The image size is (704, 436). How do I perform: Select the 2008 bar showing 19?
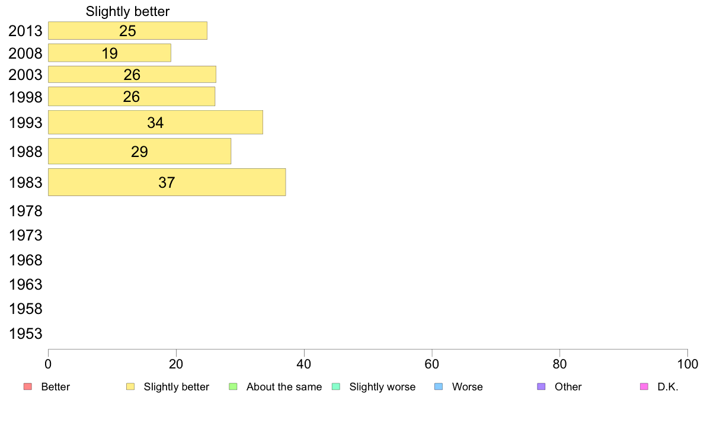pyautogui.click(x=110, y=53)
